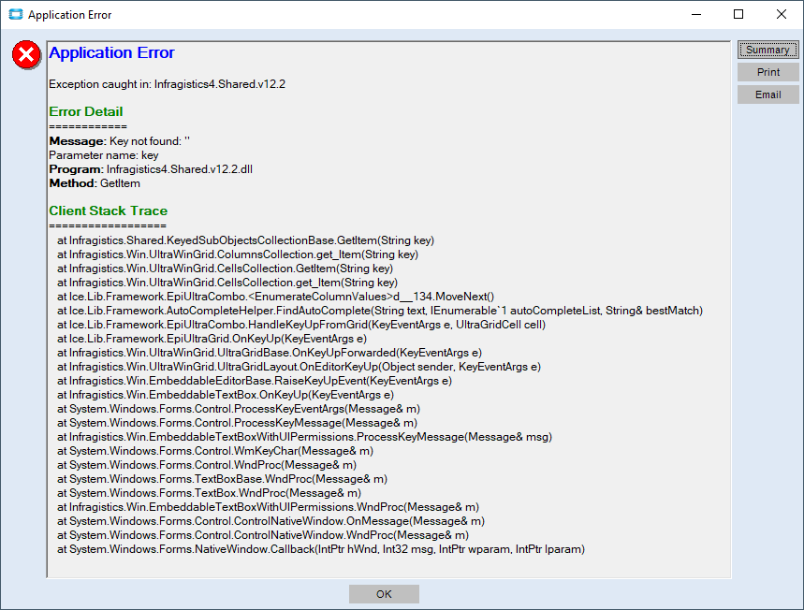Select the blue Application Error heading

111,52
